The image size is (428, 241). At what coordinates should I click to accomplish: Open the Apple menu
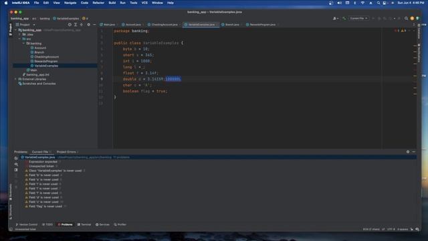[x=6, y=3]
